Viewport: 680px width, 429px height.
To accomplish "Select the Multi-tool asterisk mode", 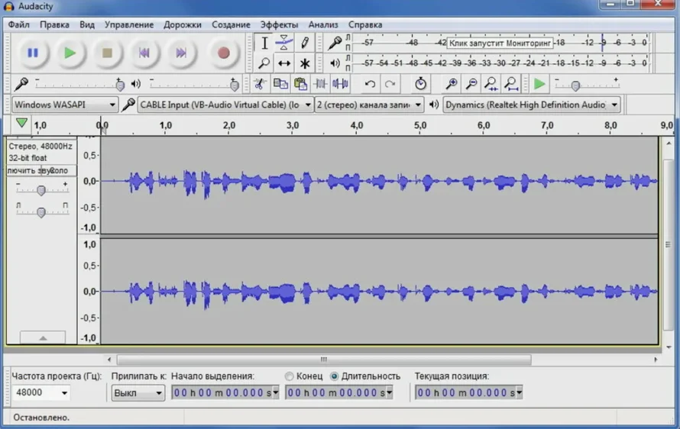I will pos(304,63).
